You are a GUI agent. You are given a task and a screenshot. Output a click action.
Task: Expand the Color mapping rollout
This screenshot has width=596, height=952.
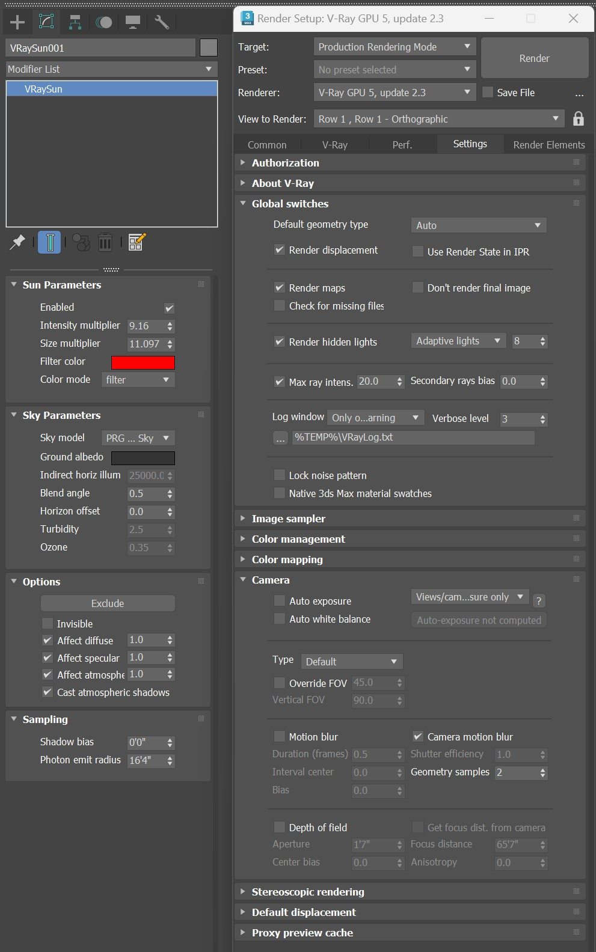pos(410,560)
